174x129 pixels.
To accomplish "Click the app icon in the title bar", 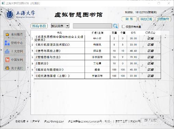I will [x=3, y=3].
